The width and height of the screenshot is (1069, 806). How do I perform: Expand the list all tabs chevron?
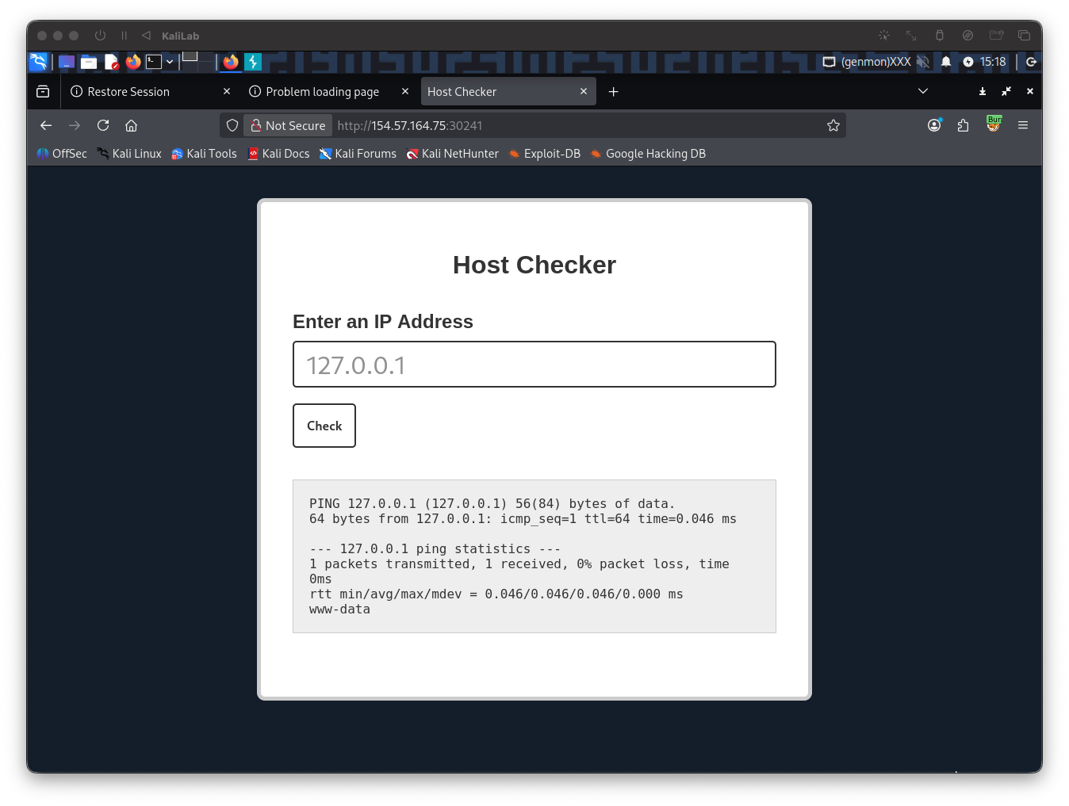click(923, 91)
